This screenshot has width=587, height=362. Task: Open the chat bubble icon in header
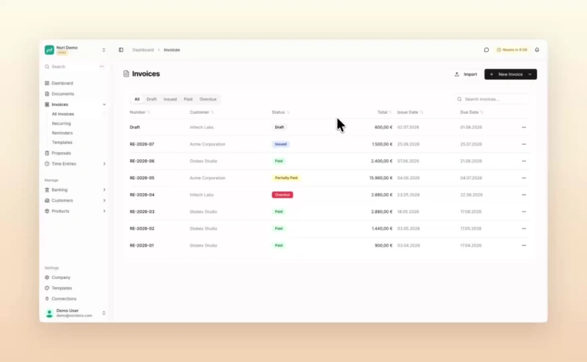pyautogui.click(x=486, y=50)
